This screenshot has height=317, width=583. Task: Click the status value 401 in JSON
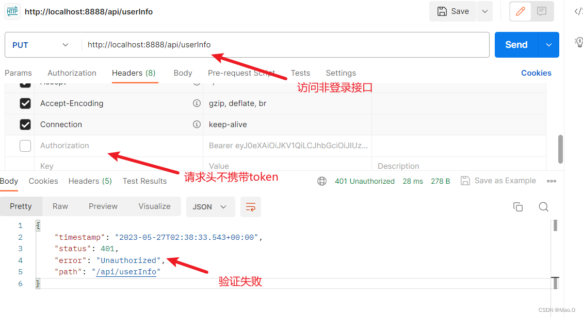pyautogui.click(x=107, y=249)
